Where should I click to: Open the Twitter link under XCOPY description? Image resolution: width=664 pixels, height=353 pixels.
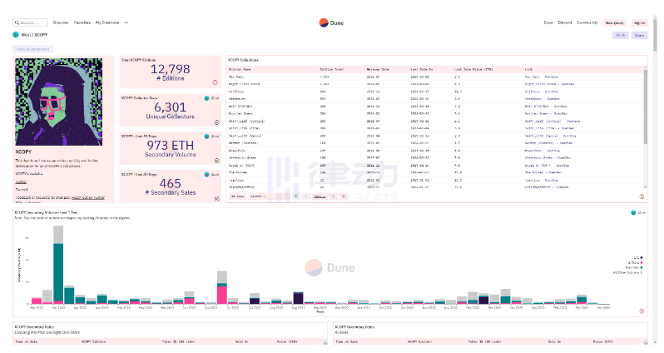tap(21, 181)
